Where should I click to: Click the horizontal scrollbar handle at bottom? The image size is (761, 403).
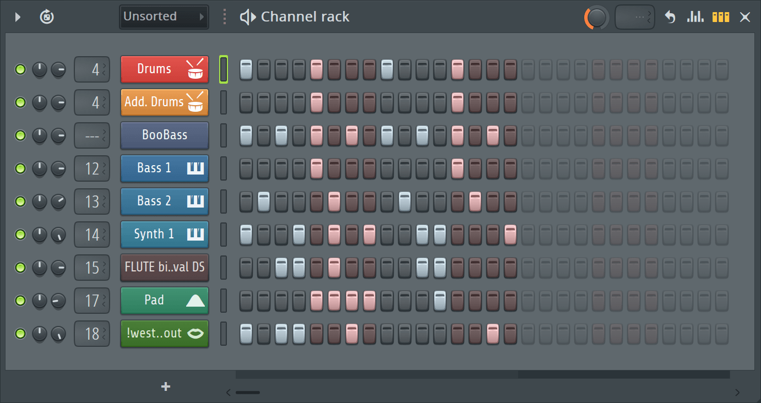pos(248,393)
